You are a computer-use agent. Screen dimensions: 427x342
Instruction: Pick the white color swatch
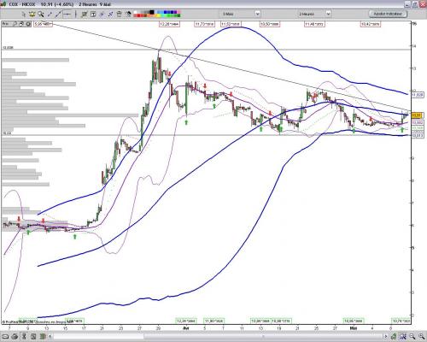[x=135, y=12]
